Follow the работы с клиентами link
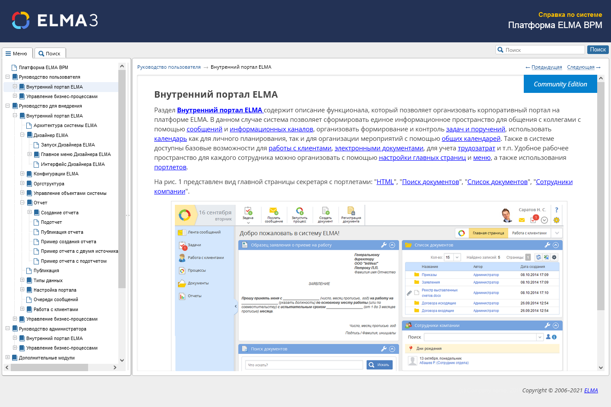The image size is (611, 407). [300, 148]
